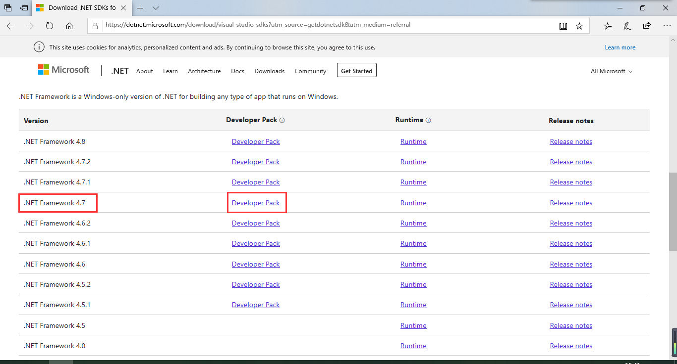Screen dimensions: 677x364
Task: Select Docs in the .NET navigation
Action: click(237, 71)
